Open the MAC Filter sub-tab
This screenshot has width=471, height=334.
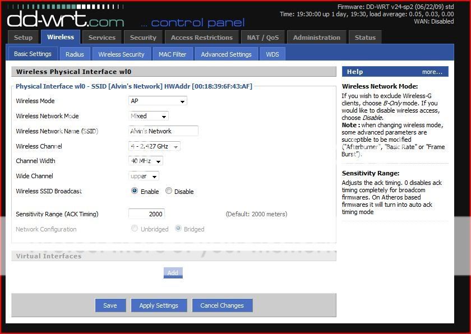(172, 54)
